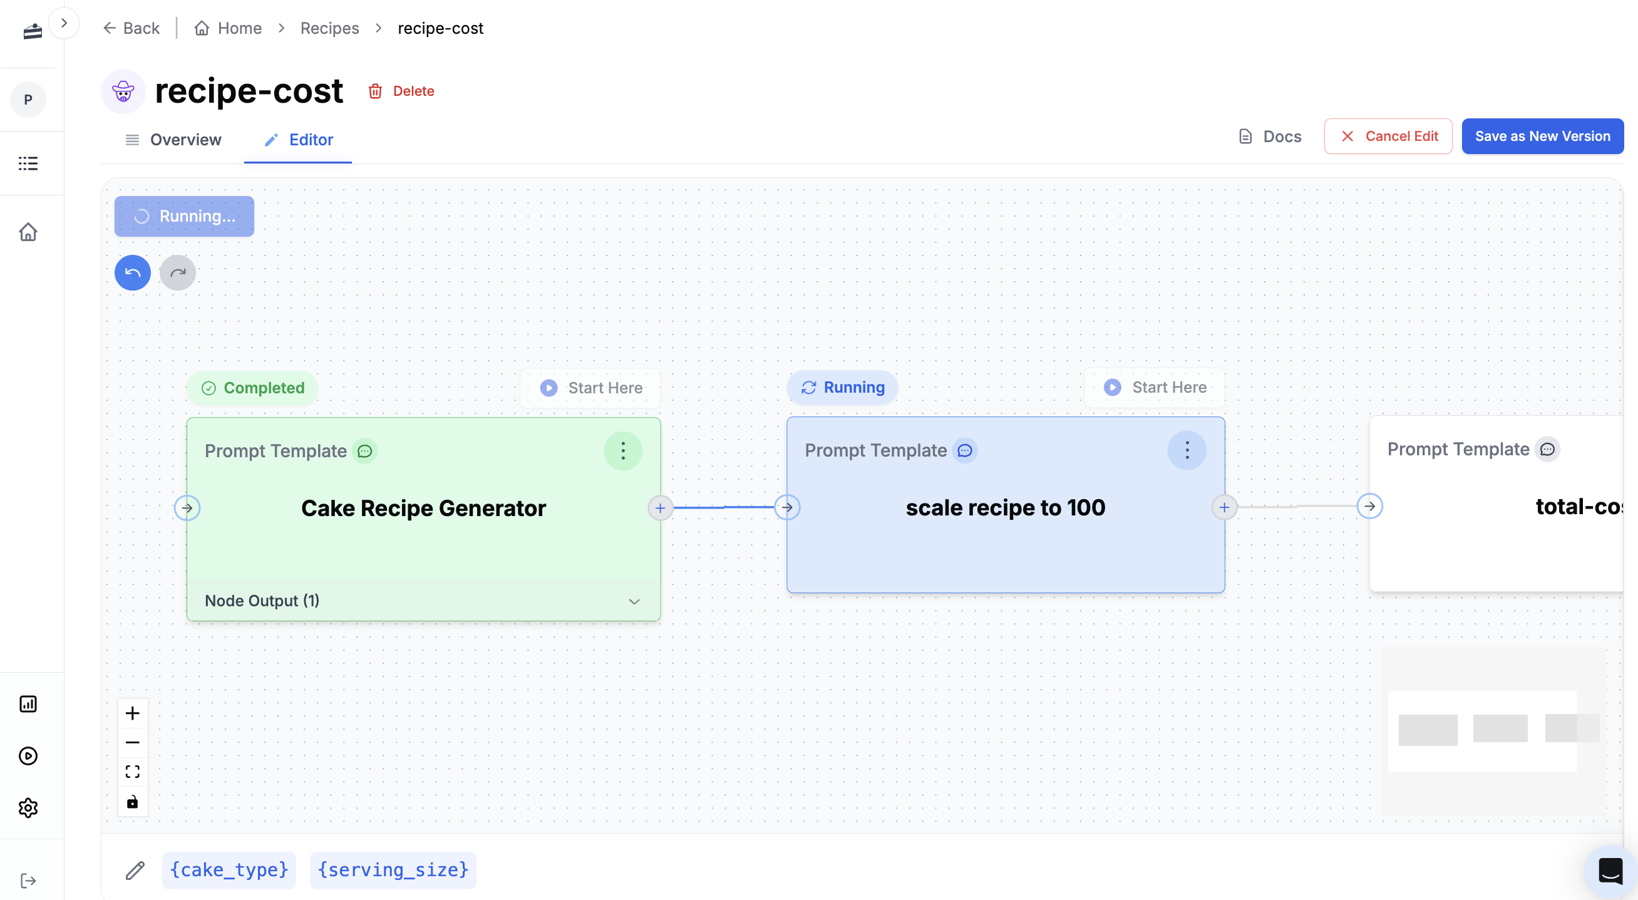Zoom in on the flow canvas
The height and width of the screenshot is (900, 1638).
pos(132,713)
